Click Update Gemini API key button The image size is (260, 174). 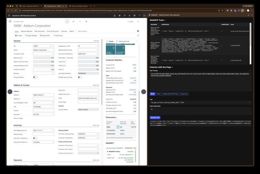coord(170,94)
